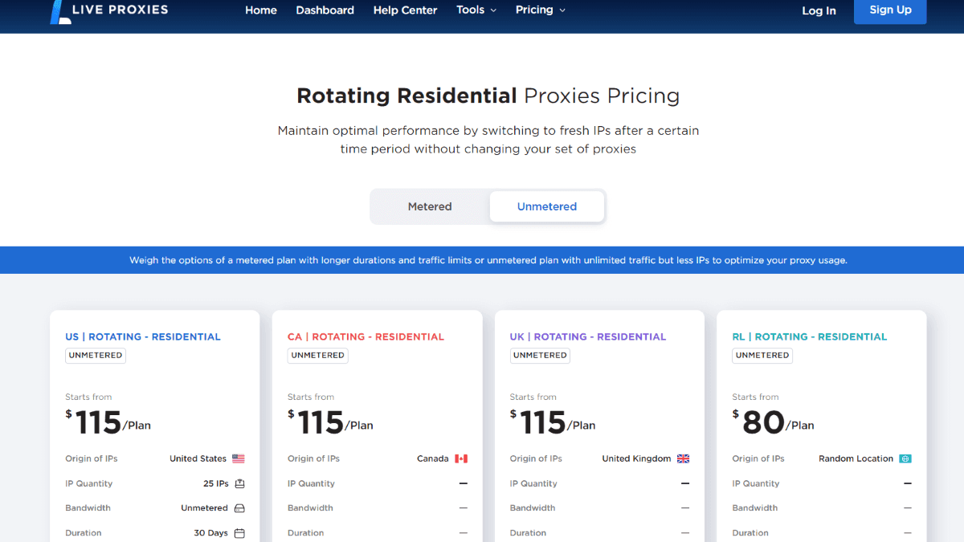
Task: Click the Sign Up button
Action: click(890, 10)
